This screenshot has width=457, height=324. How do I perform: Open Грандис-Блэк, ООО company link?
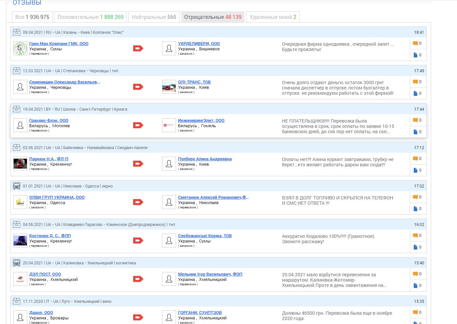coord(49,121)
